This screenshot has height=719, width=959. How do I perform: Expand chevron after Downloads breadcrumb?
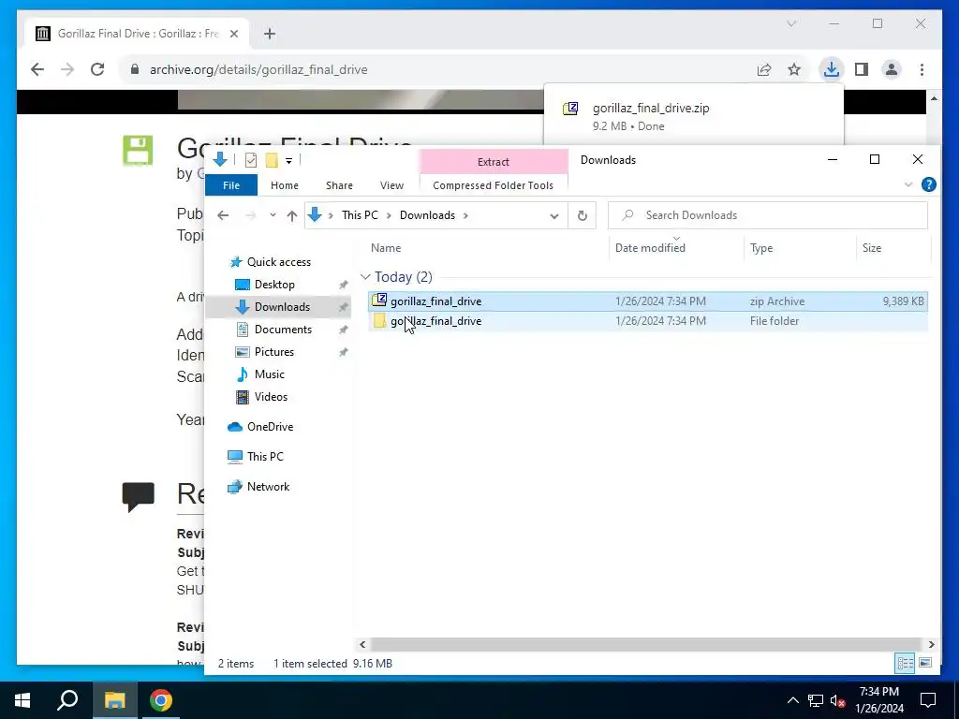click(x=466, y=215)
